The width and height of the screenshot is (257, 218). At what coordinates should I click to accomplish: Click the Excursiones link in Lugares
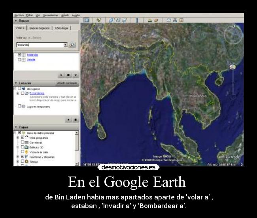coord(37,93)
